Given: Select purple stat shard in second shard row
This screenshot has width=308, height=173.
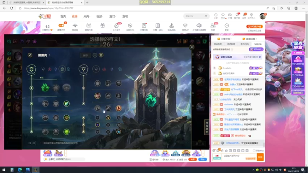Looking at the screenshot, I should [97, 125].
